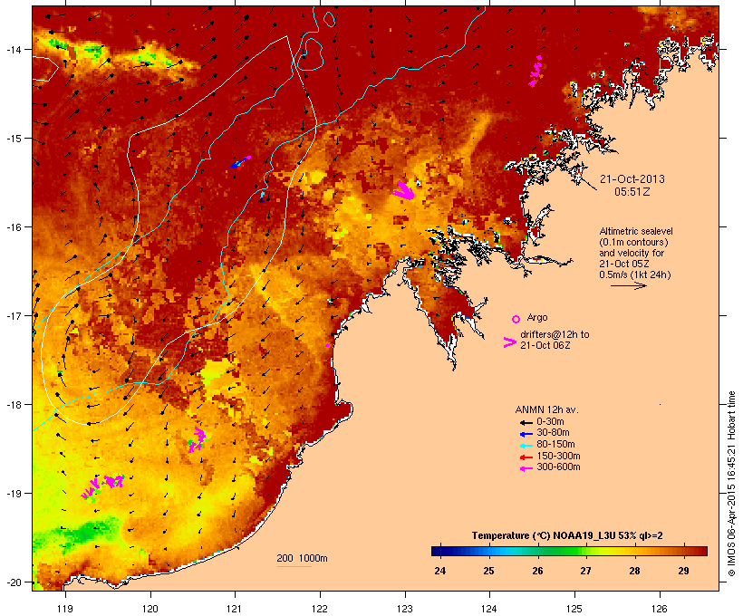743x616 pixels.
Task: Click the latitude axis label -19
Action: pyautogui.click(x=13, y=494)
